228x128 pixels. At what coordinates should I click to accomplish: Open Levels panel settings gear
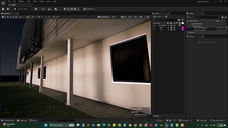coord(182,20)
